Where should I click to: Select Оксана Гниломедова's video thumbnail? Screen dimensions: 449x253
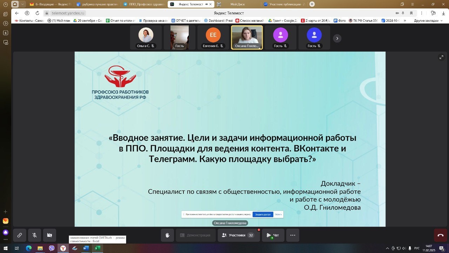point(247,37)
